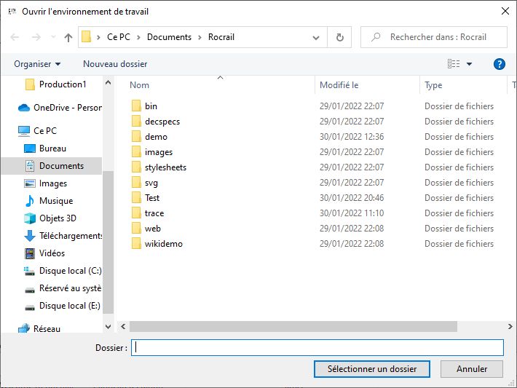
Task: Click inside the Dossier text field
Action: pos(317,347)
